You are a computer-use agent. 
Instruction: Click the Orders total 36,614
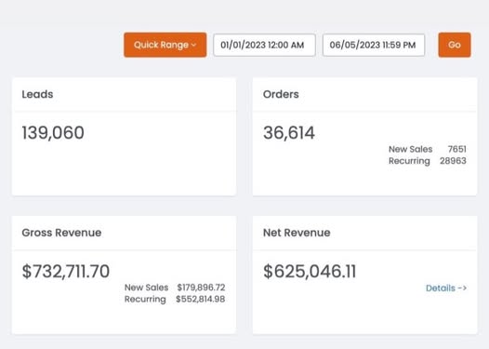289,133
